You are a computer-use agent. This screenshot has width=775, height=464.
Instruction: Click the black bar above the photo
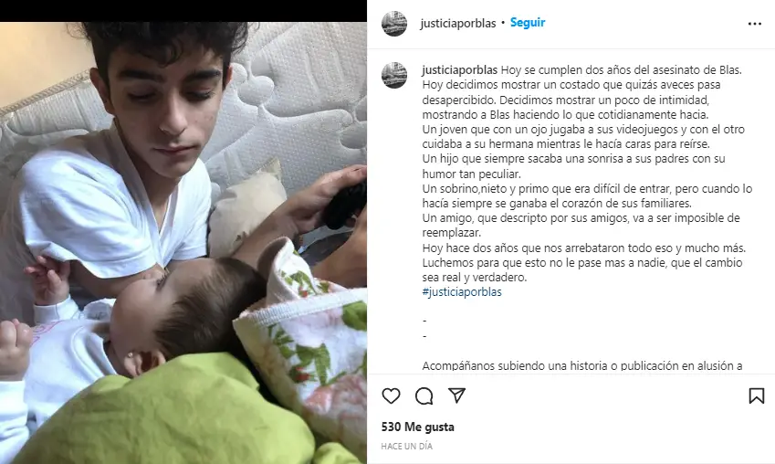tap(183, 10)
